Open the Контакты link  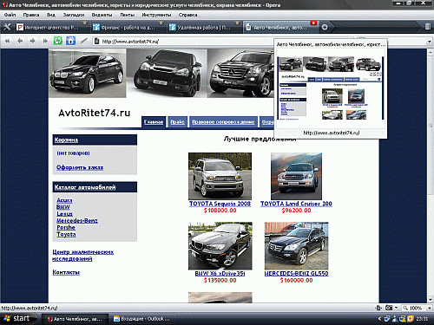point(66,272)
